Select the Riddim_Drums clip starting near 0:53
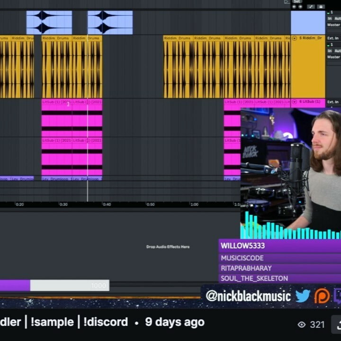The image size is (341, 341). coord(179,67)
